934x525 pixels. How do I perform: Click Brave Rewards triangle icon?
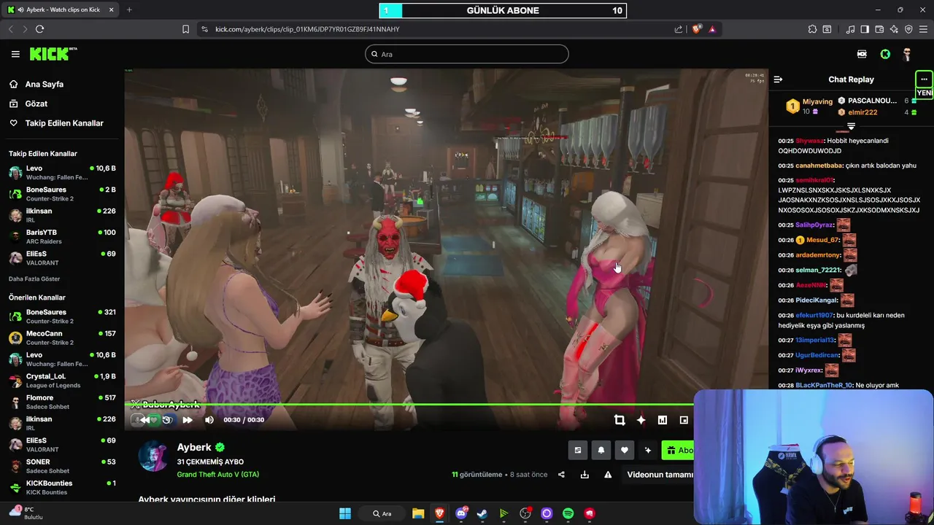point(712,29)
